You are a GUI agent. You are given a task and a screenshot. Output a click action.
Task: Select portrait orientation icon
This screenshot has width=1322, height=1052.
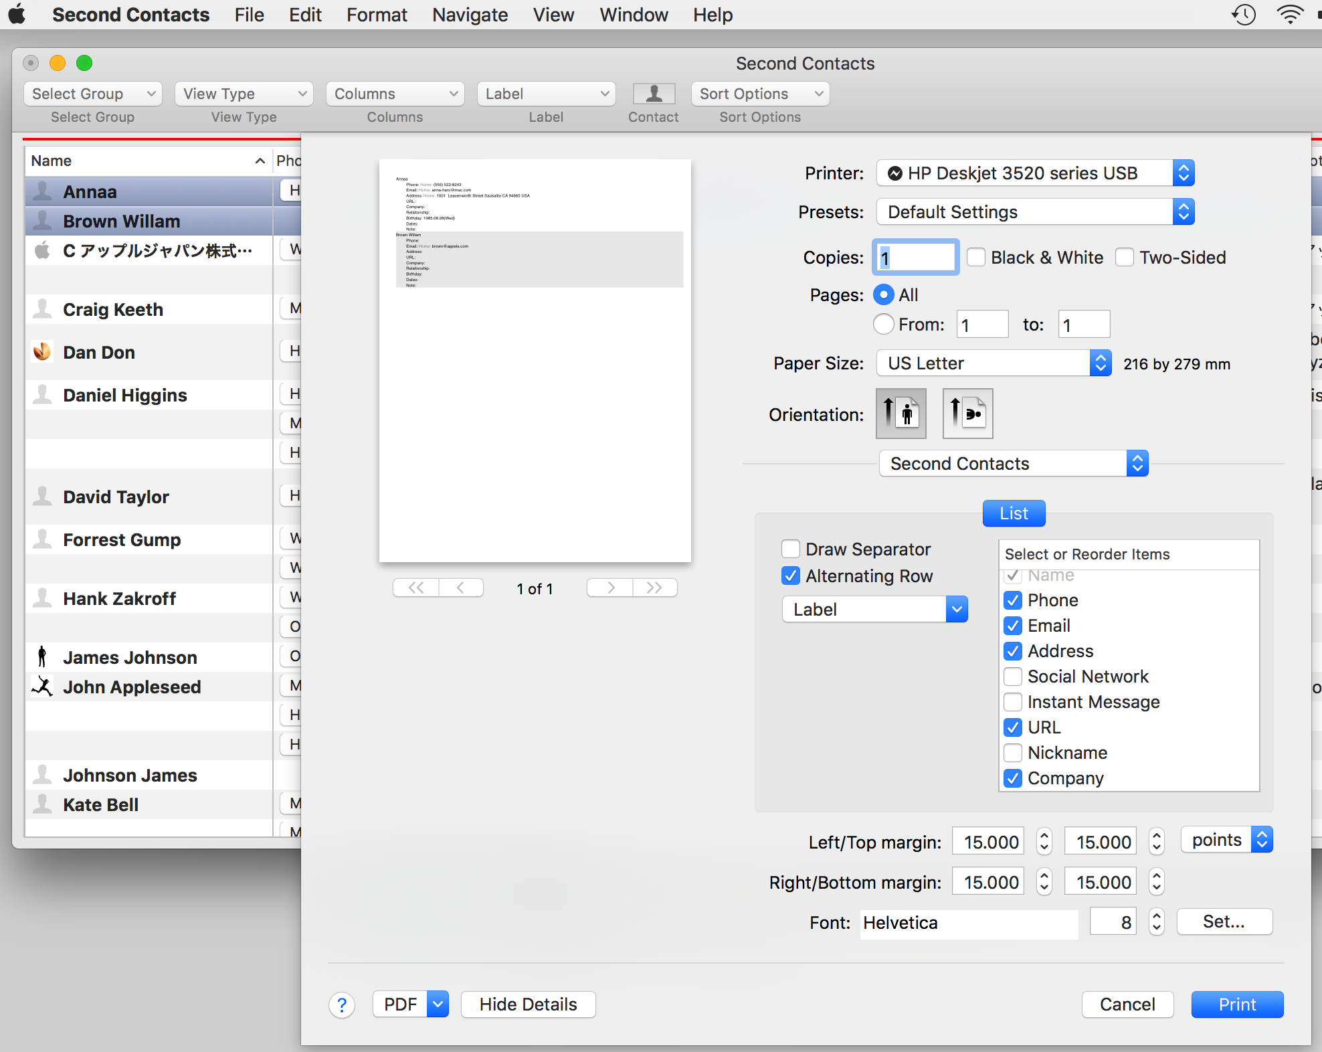click(x=901, y=414)
